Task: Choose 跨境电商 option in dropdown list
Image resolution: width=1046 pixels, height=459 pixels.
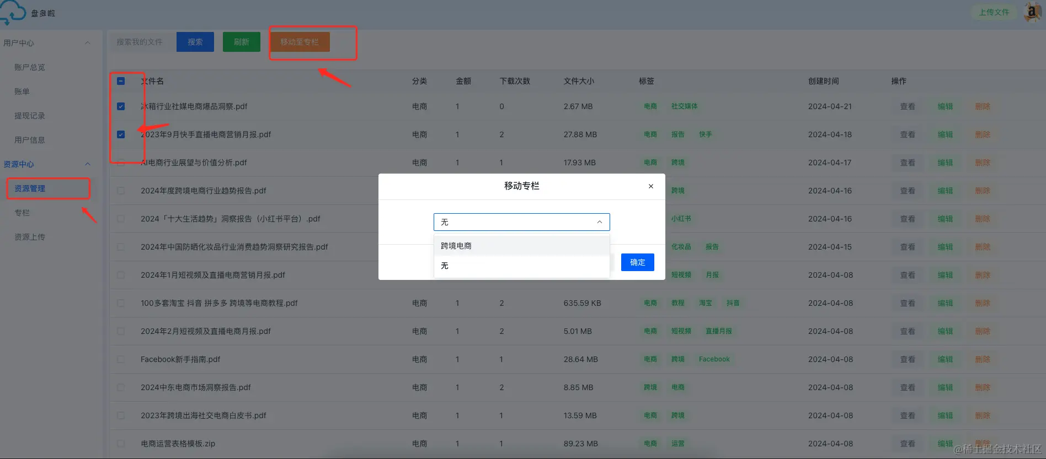Action: click(x=521, y=246)
